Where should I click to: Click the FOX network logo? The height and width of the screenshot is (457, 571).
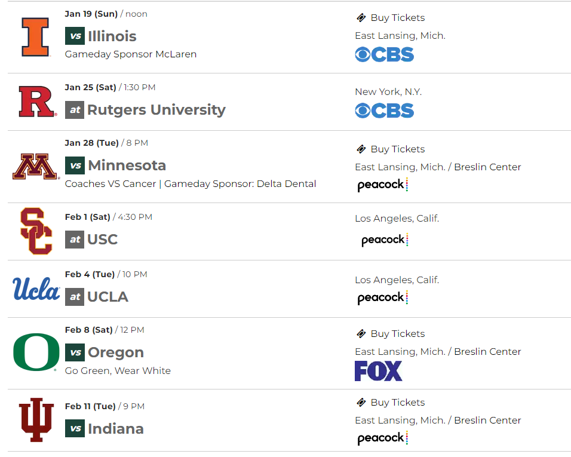[x=378, y=371]
